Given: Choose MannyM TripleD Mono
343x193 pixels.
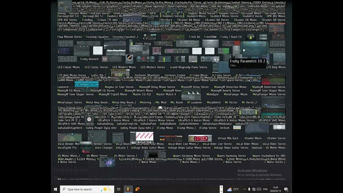Looking at the screenshot, I should coord(113,94).
